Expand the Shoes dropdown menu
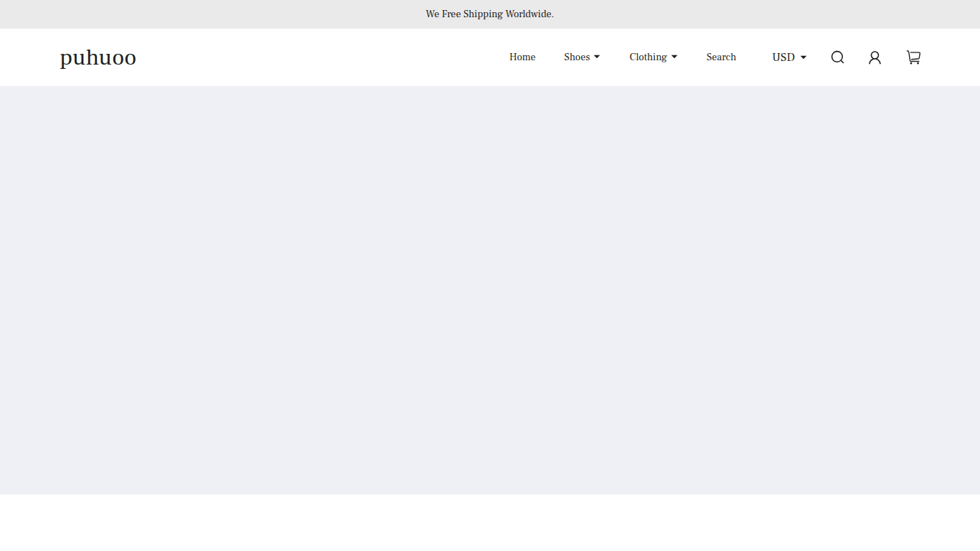Image resolution: width=980 pixels, height=551 pixels. 582,57
